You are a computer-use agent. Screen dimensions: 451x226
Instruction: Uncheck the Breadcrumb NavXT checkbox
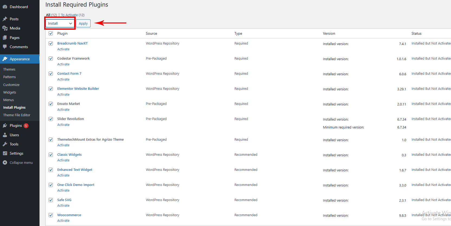point(51,43)
